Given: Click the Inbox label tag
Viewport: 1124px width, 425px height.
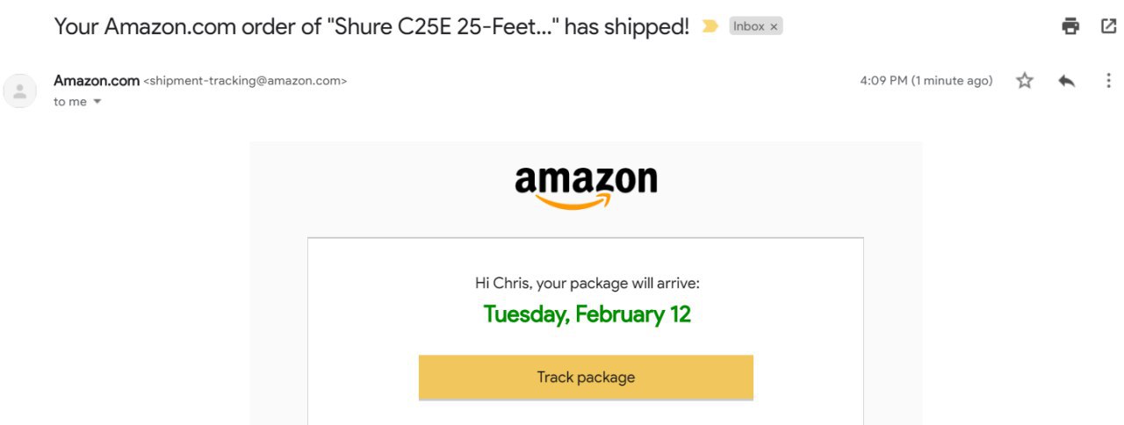Looking at the screenshot, I should point(749,27).
